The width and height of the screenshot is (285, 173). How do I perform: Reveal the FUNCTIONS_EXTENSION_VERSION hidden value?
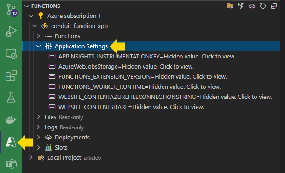[x=143, y=77]
